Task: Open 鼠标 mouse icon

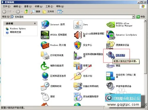Action: [45, 97]
